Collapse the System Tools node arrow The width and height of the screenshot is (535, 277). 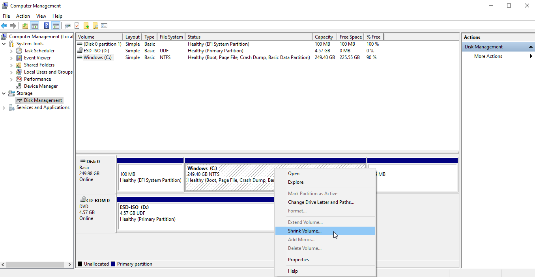click(4, 44)
